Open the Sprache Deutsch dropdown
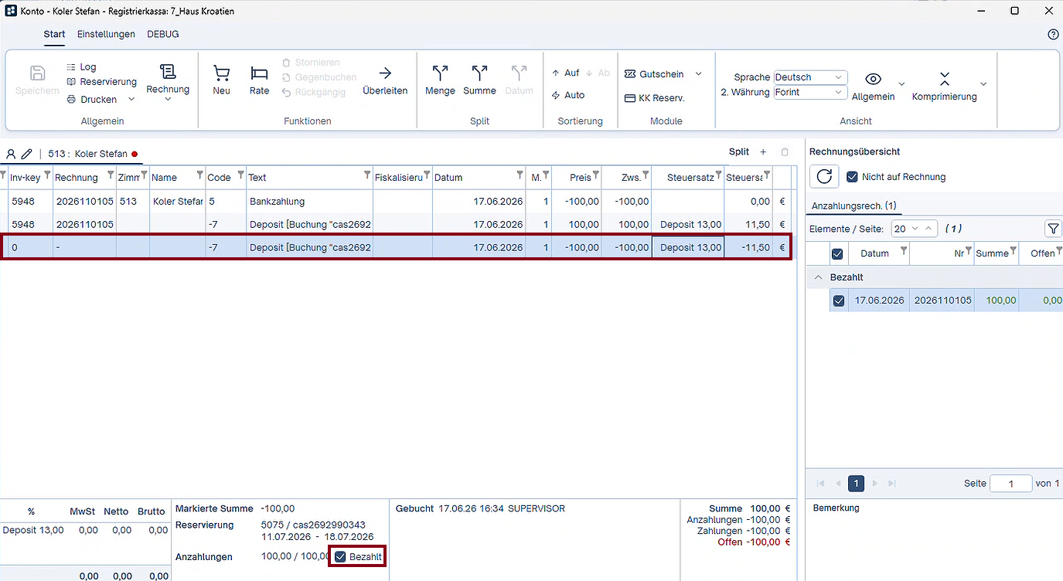The width and height of the screenshot is (1063, 581). click(810, 77)
